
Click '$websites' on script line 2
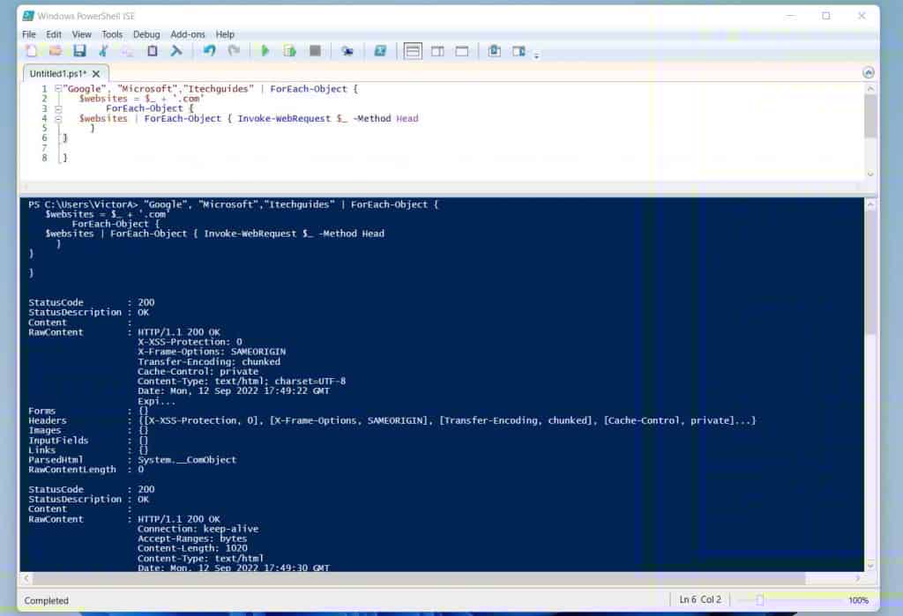coord(103,99)
